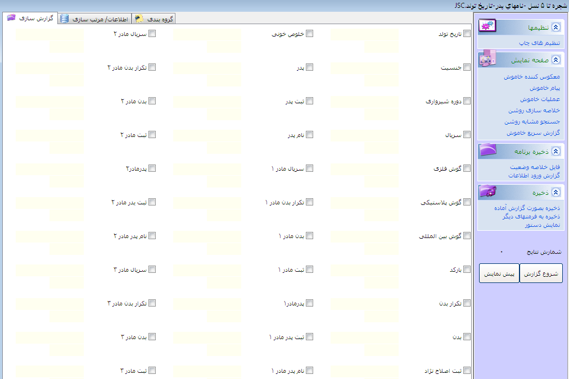Open تنظیم های چاپ link

539,43
